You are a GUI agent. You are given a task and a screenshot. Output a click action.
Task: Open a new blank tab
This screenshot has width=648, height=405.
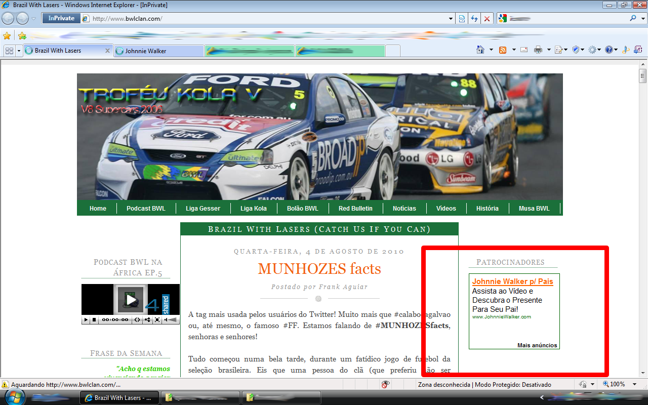[393, 51]
